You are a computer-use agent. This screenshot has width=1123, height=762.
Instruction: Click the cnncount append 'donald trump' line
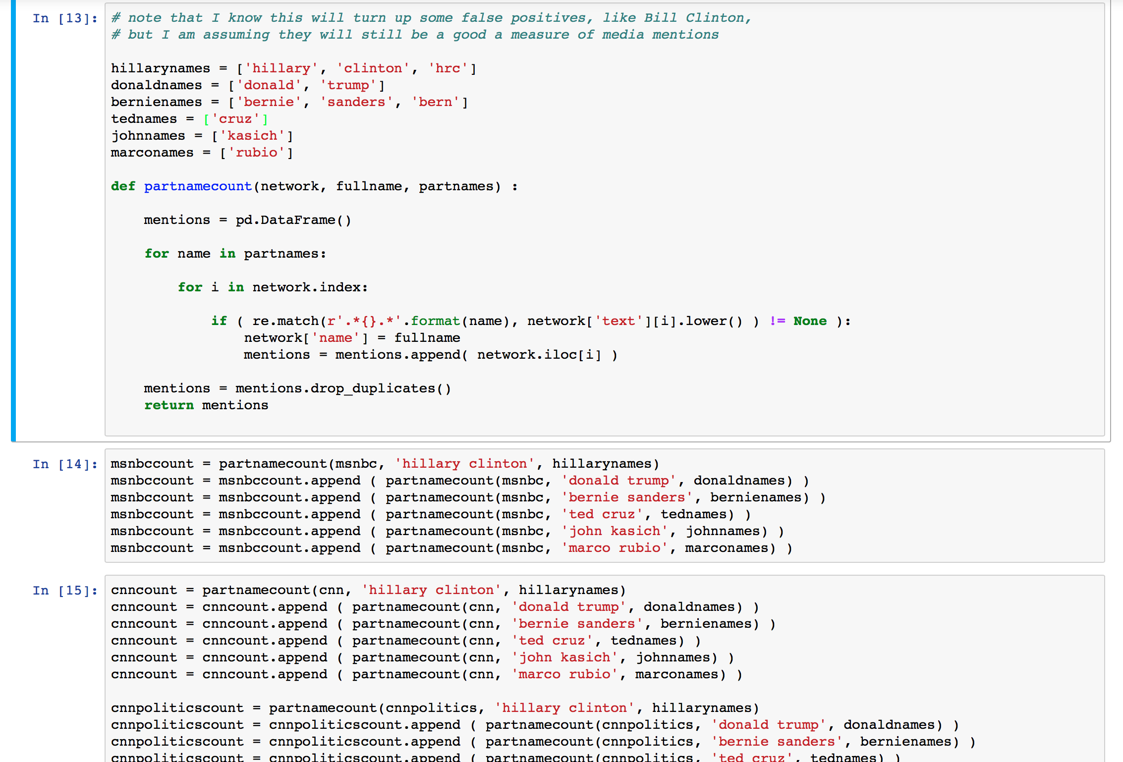click(x=435, y=607)
